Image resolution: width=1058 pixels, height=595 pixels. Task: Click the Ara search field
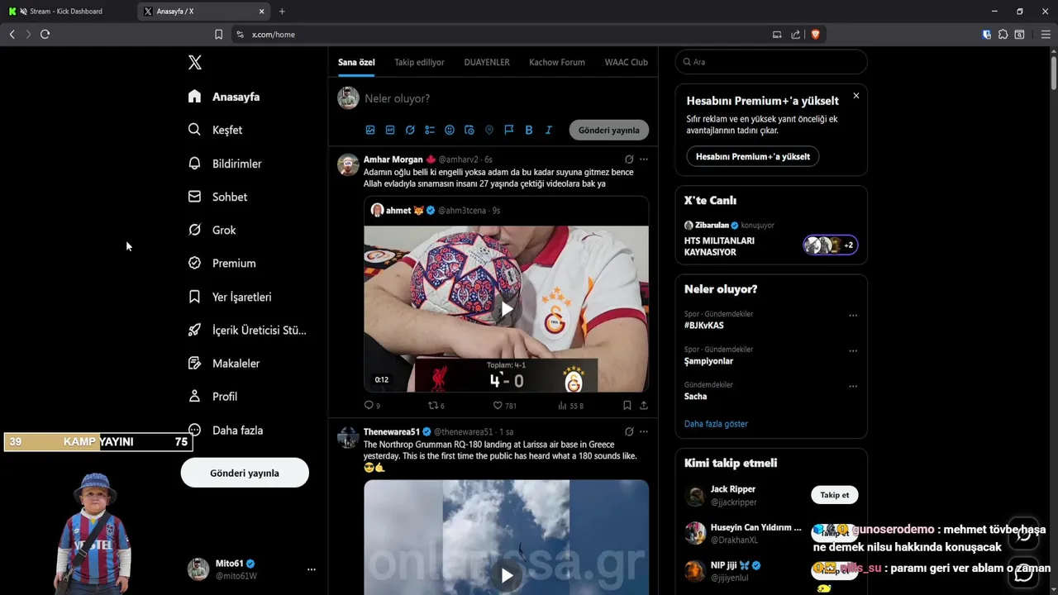pos(771,62)
